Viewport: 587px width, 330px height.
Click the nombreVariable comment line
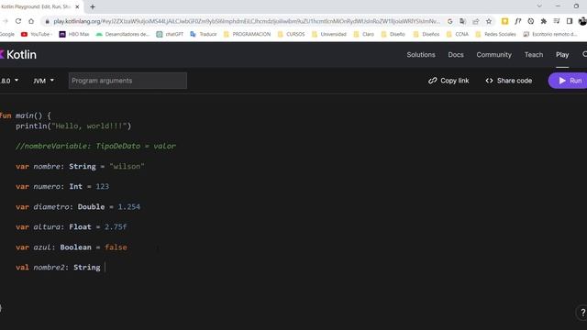pos(95,146)
